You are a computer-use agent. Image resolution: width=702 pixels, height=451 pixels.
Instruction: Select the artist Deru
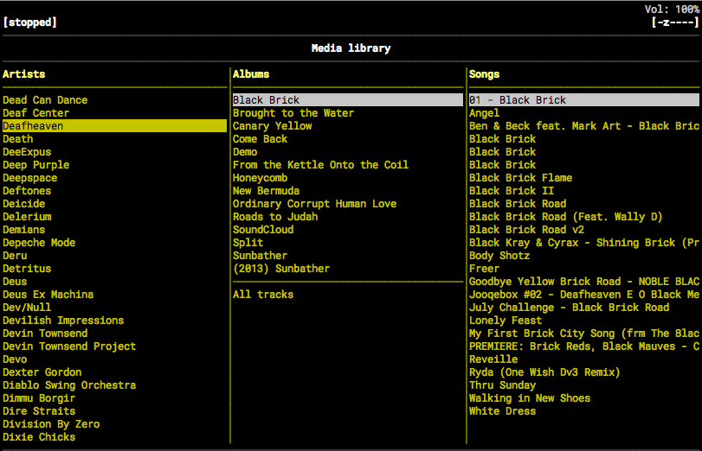pos(15,256)
